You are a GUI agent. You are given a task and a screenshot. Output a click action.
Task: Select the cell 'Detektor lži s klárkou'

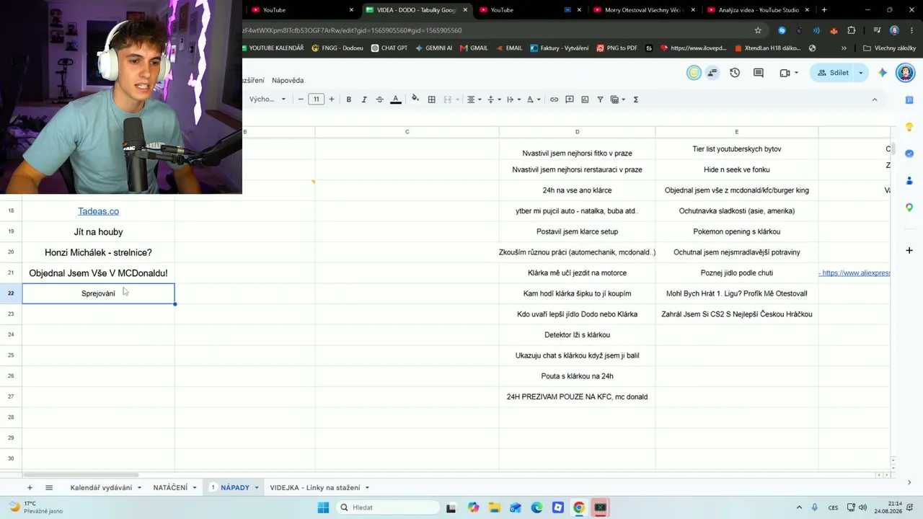click(x=577, y=335)
